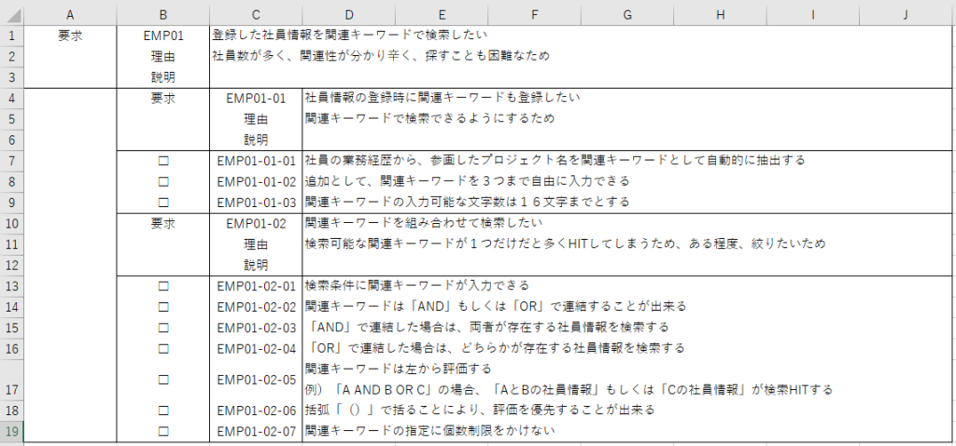Click the EMP01-02-06 cell
The height and width of the screenshot is (446, 956).
pos(256,410)
